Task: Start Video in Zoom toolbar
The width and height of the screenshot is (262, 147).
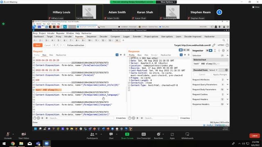Action: tap(24, 136)
